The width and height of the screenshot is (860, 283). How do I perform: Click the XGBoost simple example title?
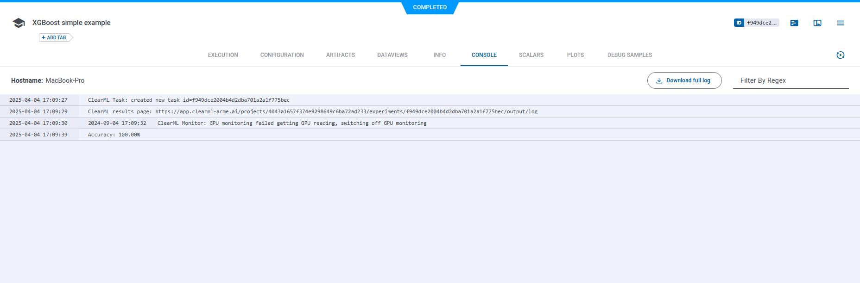pos(71,23)
